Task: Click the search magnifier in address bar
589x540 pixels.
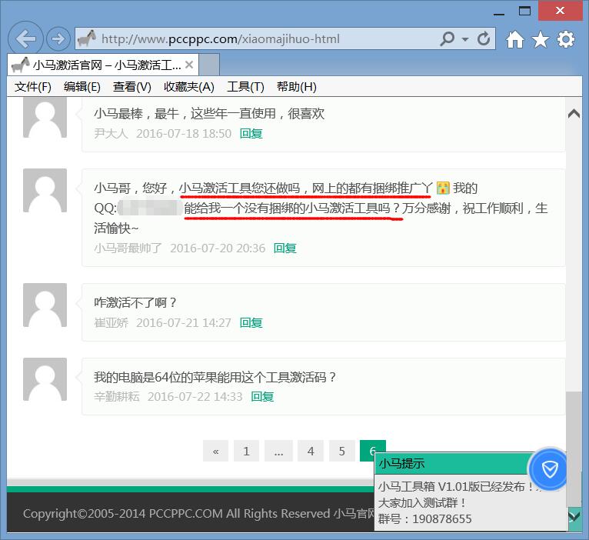Action: [x=447, y=38]
